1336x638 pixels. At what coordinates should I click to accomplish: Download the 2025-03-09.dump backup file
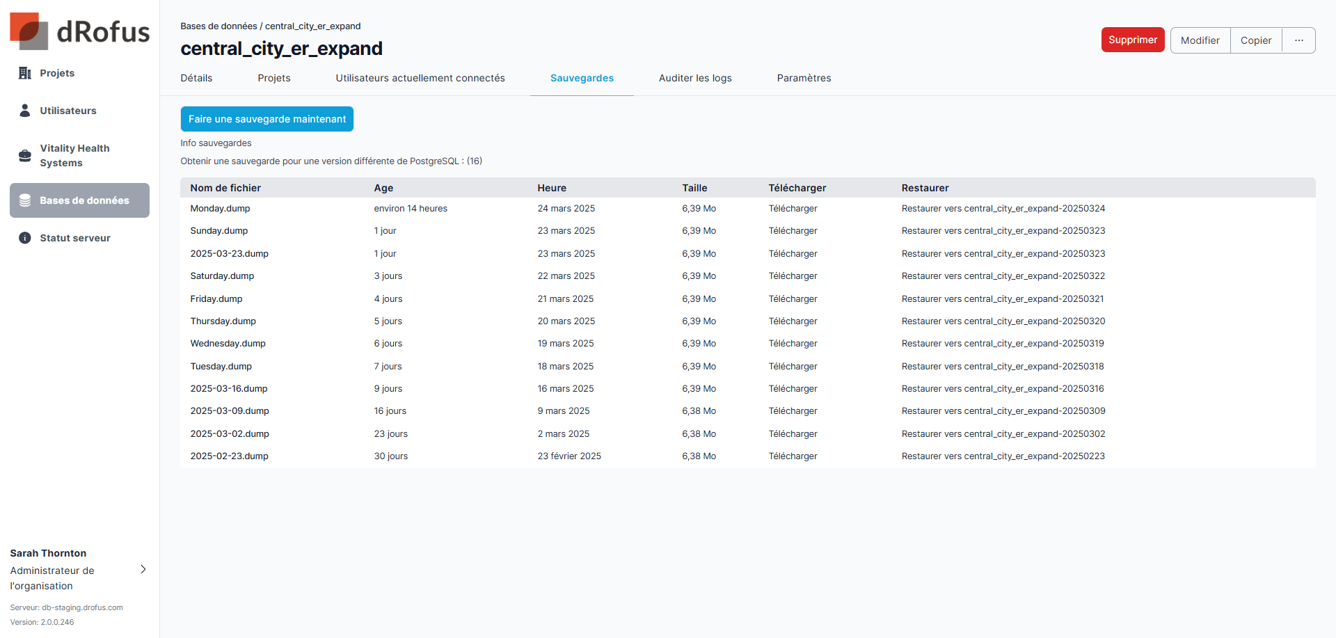coord(793,411)
